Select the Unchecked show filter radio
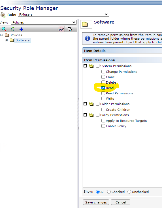The height and width of the screenshot is (208, 162). point(129,192)
